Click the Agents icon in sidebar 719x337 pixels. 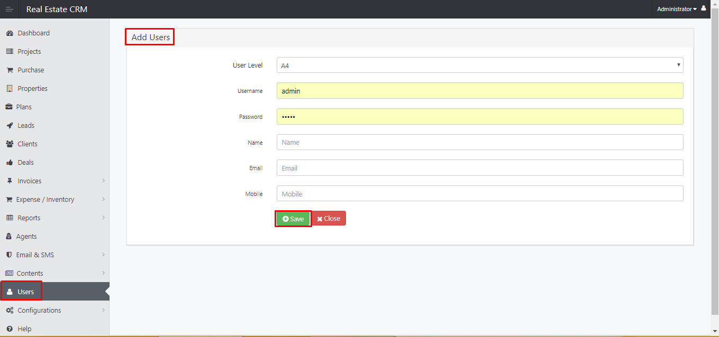9,237
